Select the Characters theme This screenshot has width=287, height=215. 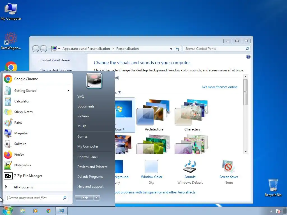(192, 115)
